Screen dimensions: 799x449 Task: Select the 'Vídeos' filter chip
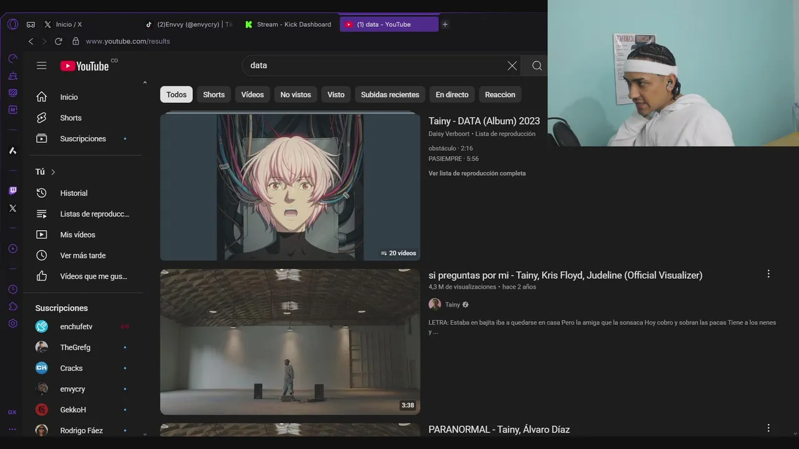[x=253, y=95]
